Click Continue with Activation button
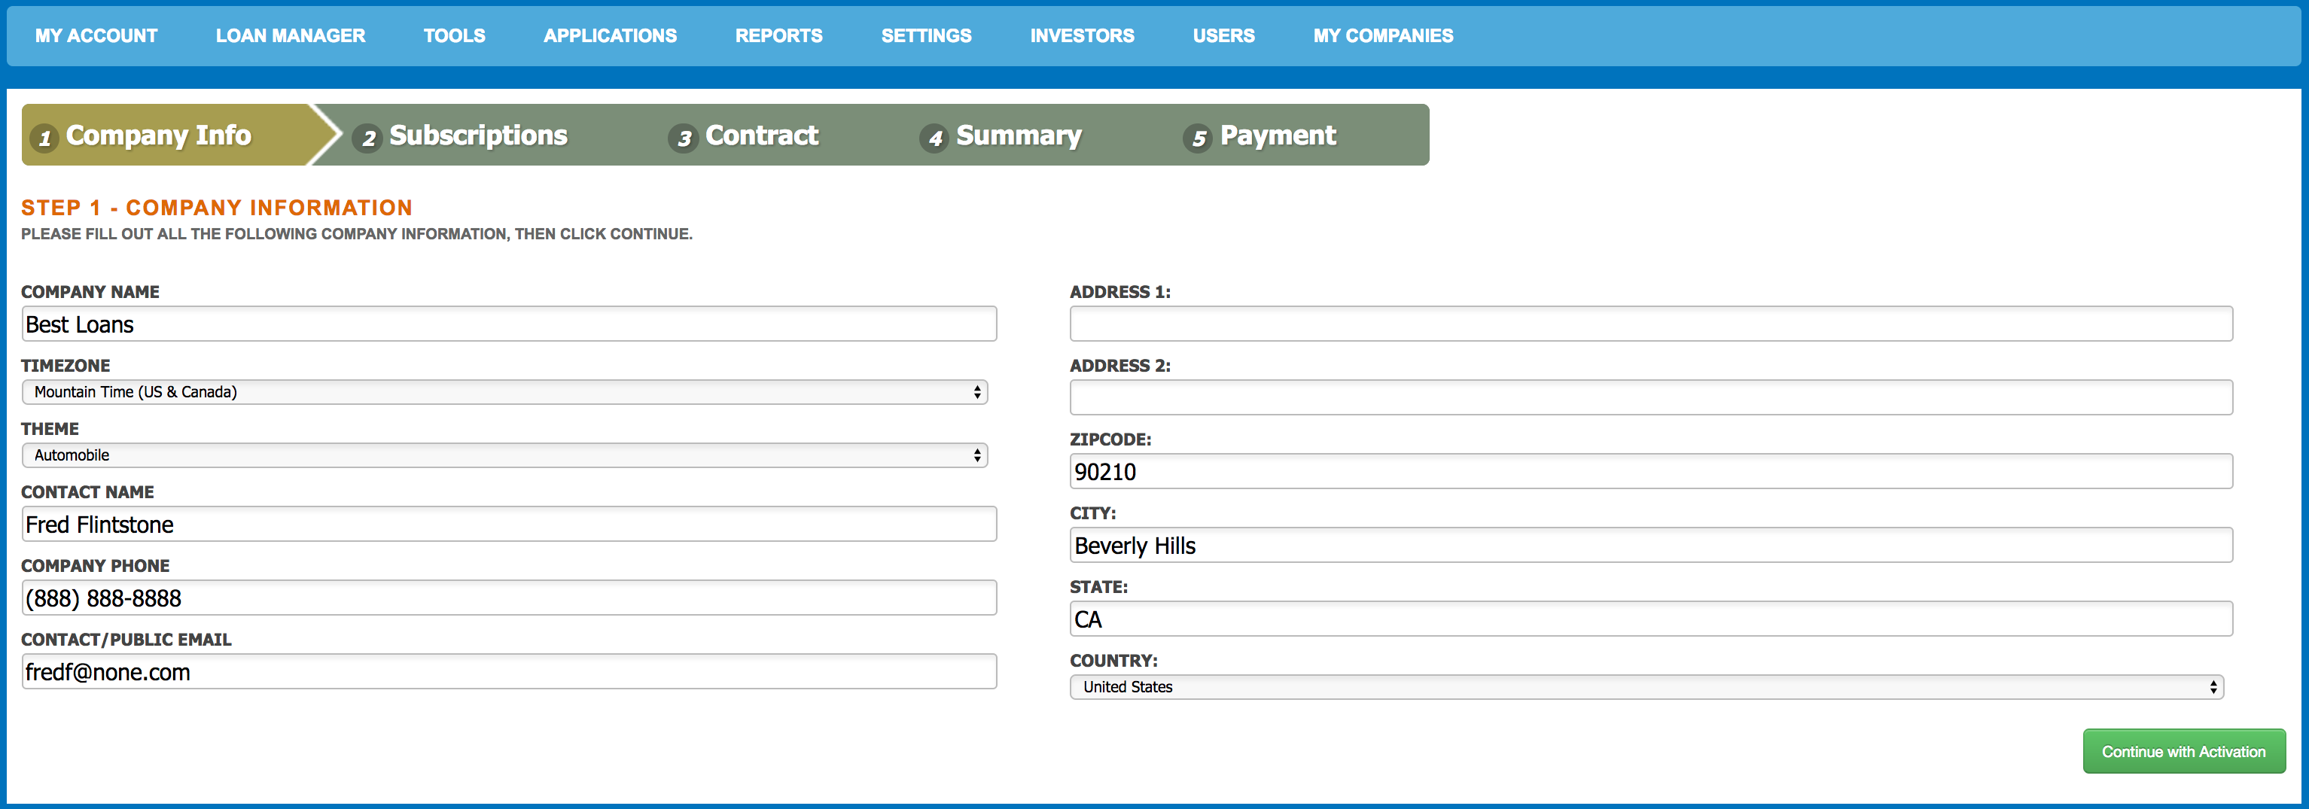This screenshot has height=809, width=2309. (2183, 752)
